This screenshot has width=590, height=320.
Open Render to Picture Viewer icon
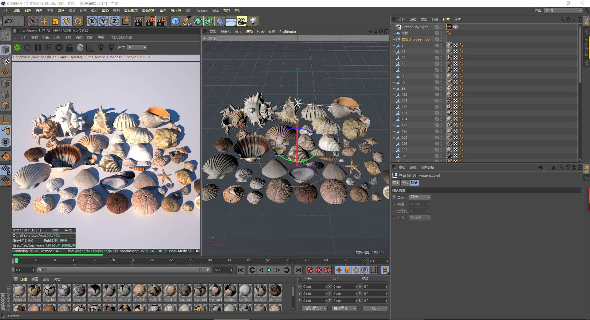click(150, 21)
